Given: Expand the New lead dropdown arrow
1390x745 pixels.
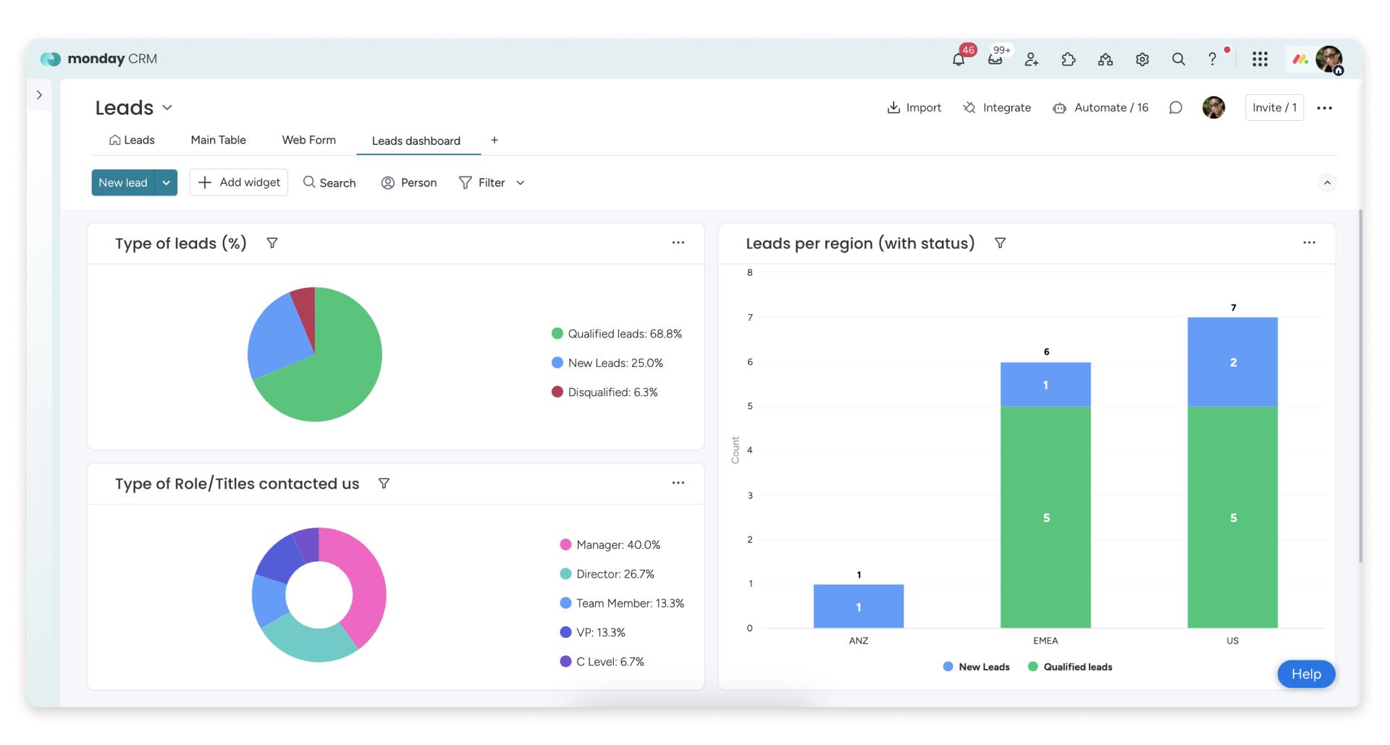Looking at the screenshot, I should tap(166, 183).
